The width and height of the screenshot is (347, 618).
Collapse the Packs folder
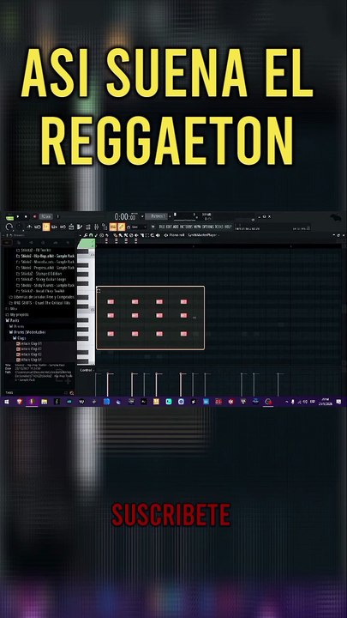pyautogui.click(x=13, y=320)
